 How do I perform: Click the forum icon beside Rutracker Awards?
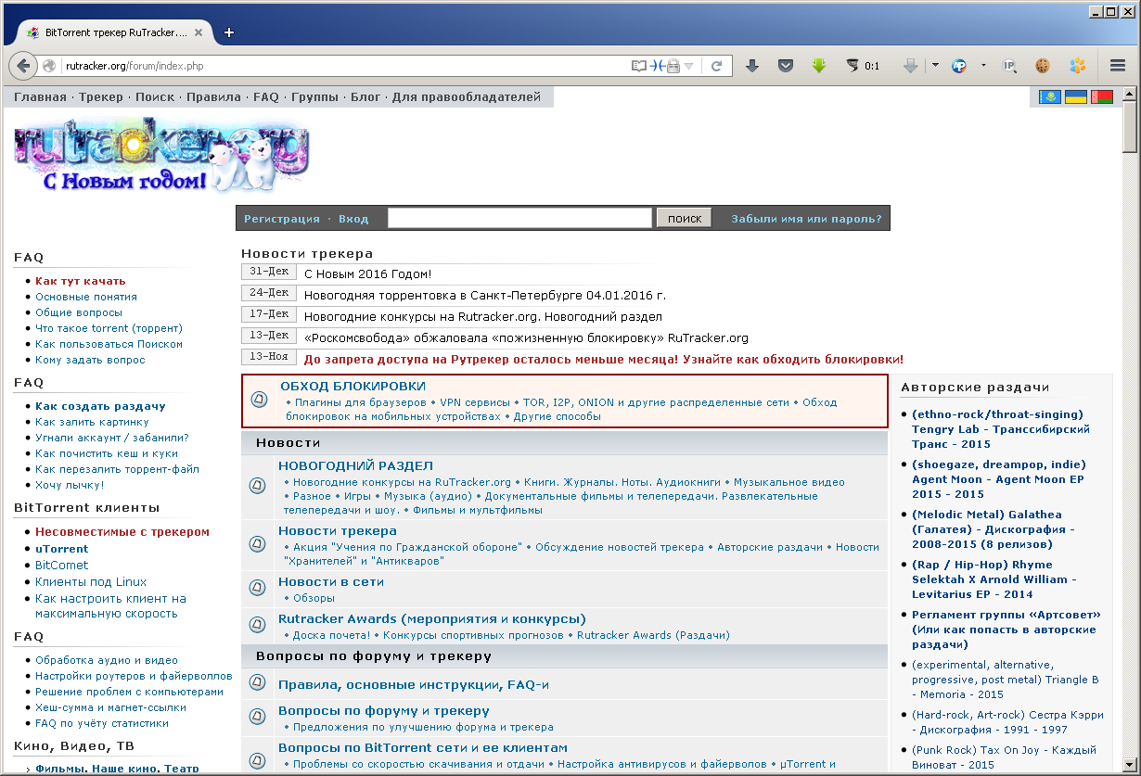pos(258,625)
